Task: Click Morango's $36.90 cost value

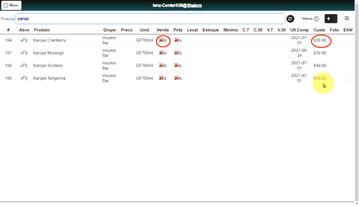Action: (x=320, y=53)
